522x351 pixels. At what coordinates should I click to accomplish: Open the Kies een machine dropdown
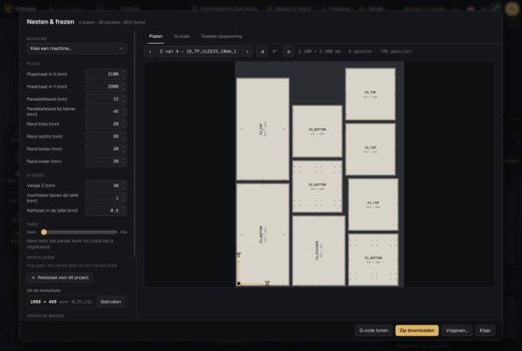coord(77,48)
